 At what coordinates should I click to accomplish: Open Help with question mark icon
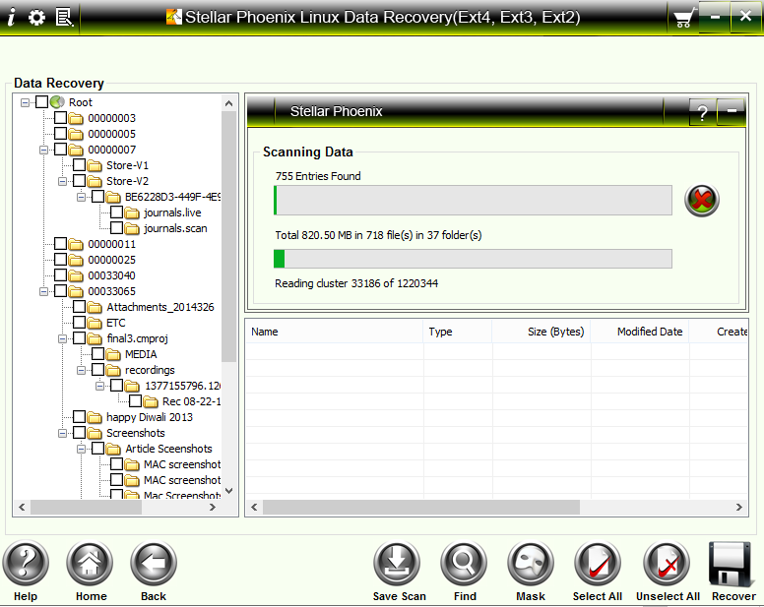[x=26, y=563]
